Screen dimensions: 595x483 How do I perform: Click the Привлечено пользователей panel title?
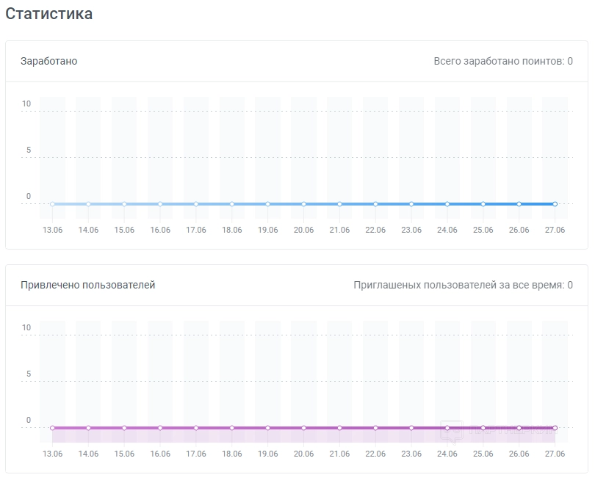[x=87, y=285]
